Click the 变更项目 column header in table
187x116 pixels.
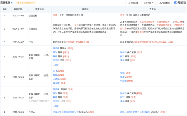point(39,9)
